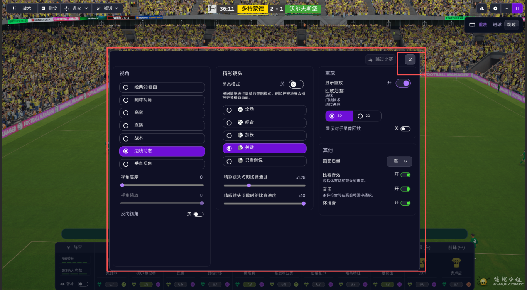Select 综合 highlights mode
The width and height of the screenshot is (527, 290).
(265, 123)
